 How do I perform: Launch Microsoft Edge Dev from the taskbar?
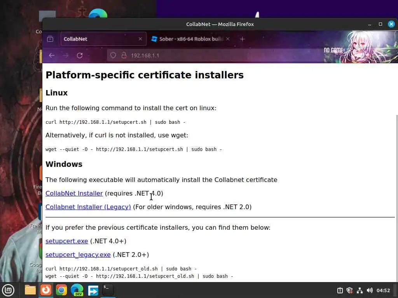[x=77, y=290]
